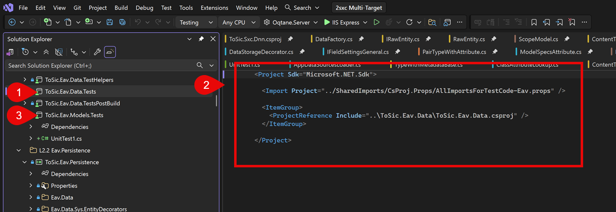Unpin the ScopeModel.cs tab
Image resolution: width=616 pixels, height=212 pixels.
pos(567,39)
